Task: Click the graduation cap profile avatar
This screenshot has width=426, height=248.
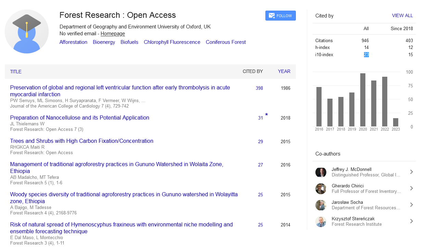Action: pos(27,32)
